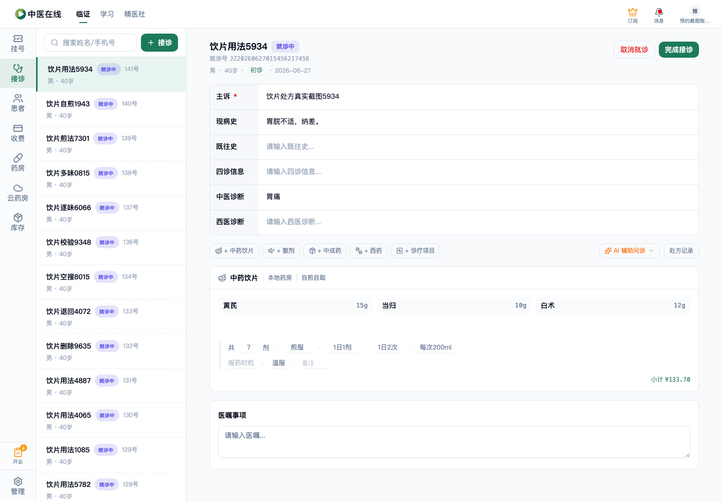
Task: Open the 药房 pharmacy sidebar icon
Action: 18,163
